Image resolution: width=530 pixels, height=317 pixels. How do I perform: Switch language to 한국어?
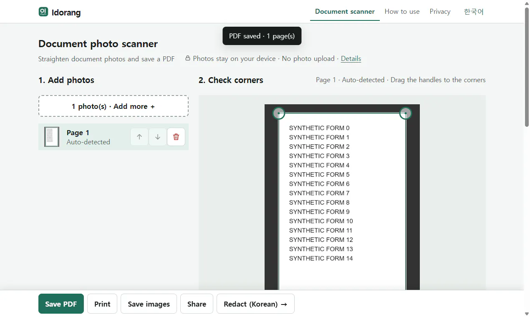(x=474, y=12)
